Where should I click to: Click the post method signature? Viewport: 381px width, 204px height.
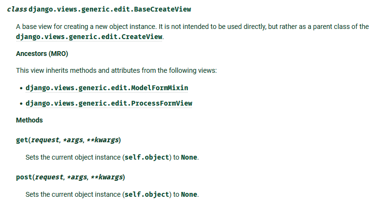[x=71, y=177]
